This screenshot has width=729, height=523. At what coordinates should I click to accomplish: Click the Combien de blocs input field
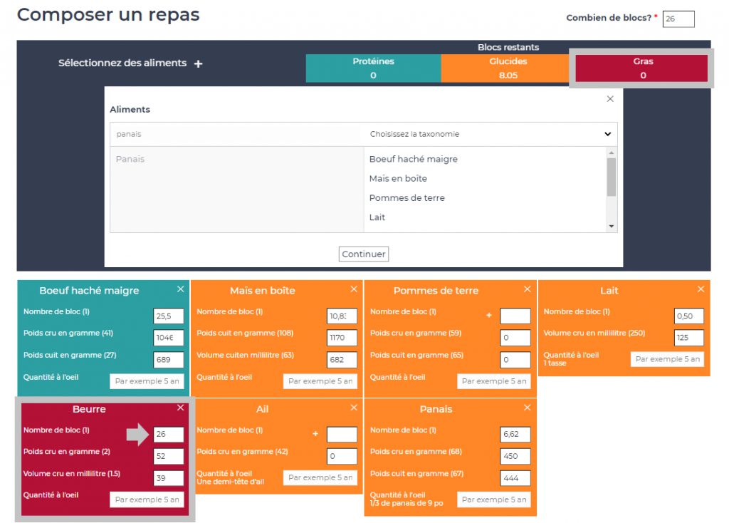[x=678, y=19]
